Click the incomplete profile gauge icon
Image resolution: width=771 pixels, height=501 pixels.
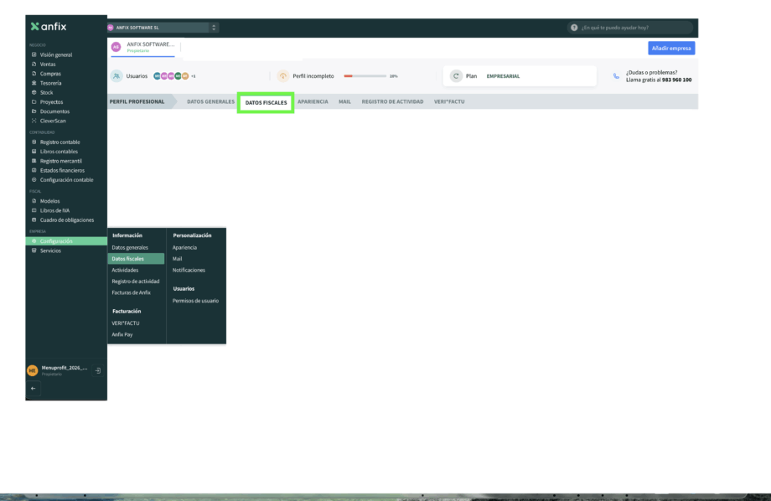click(282, 76)
